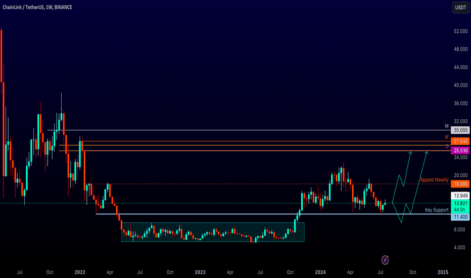Click the 'Key Support' annotation text
The image size is (471, 278).
click(x=437, y=210)
